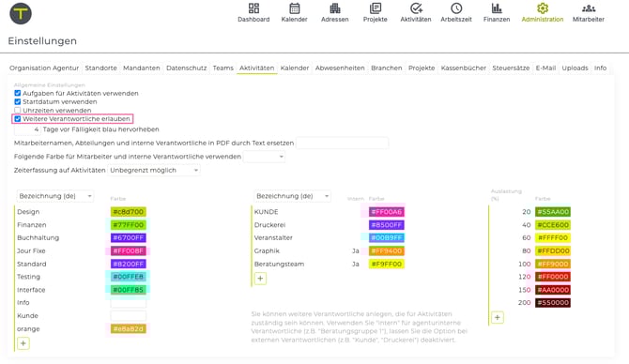Toggle Aufgaben für Aktivitäten verwenden checkbox
629x364 pixels.
point(17,93)
